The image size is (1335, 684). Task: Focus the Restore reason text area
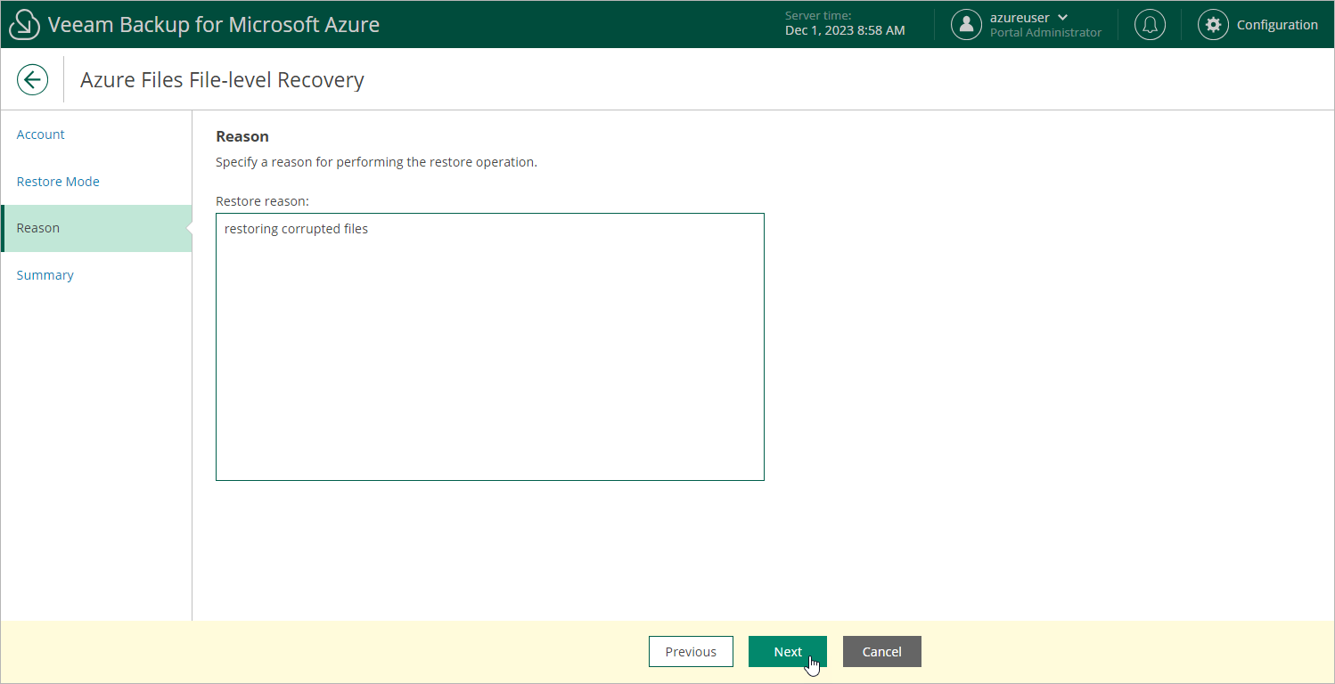coord(490,347)
